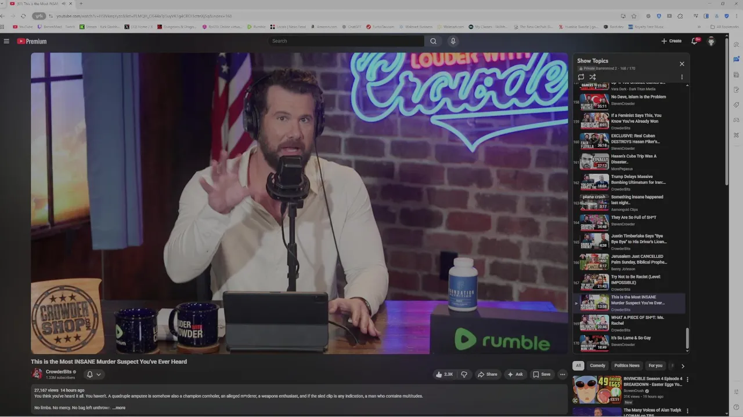Toggle CrowderBits notification bell
Screen dimensions: 743x417
click(x=89, y=374)
